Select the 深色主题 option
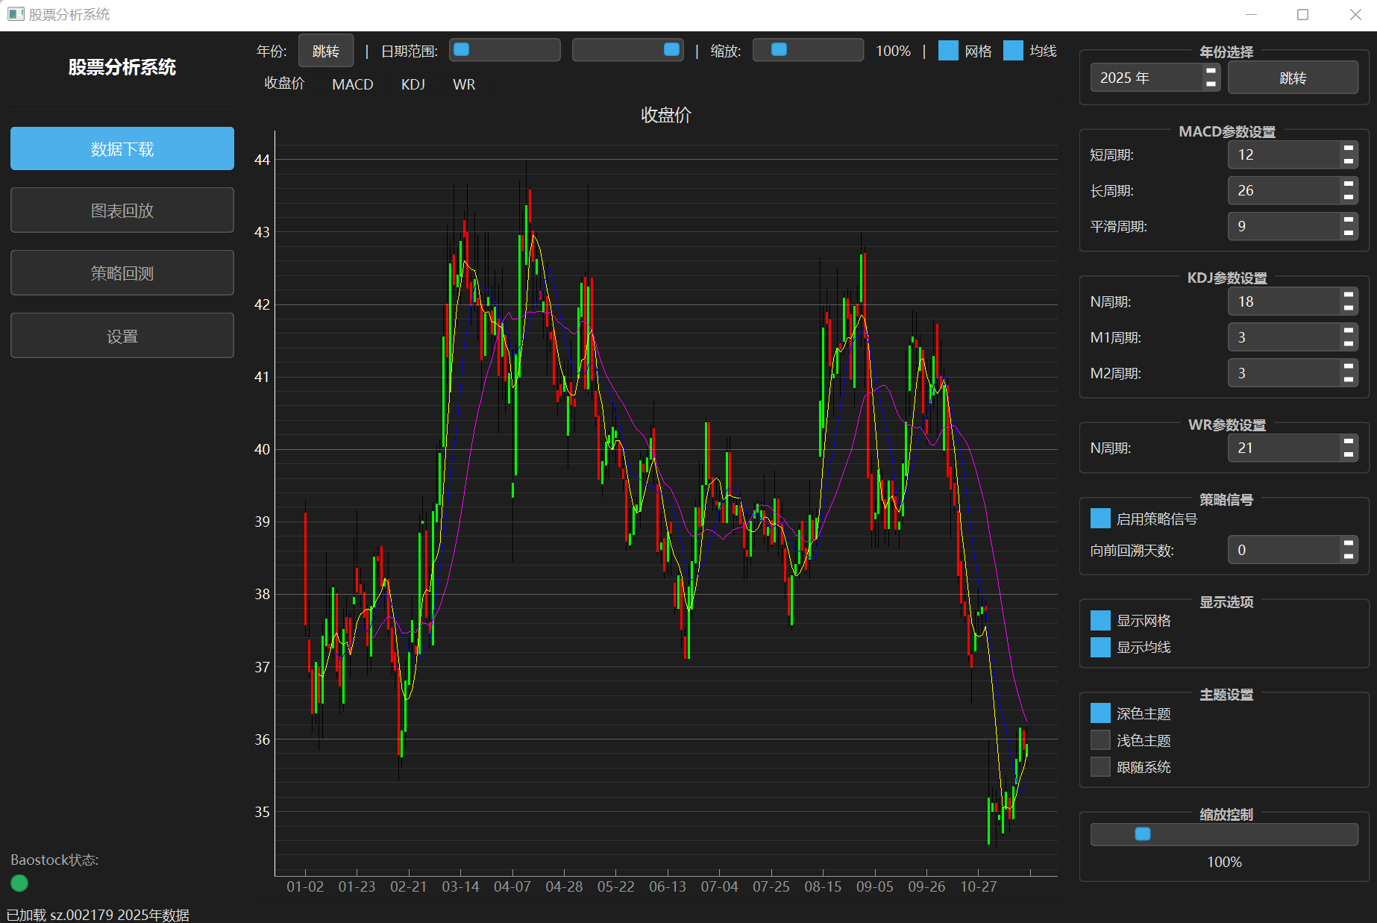1377x923 pixels. click(x=1100, y=713)
